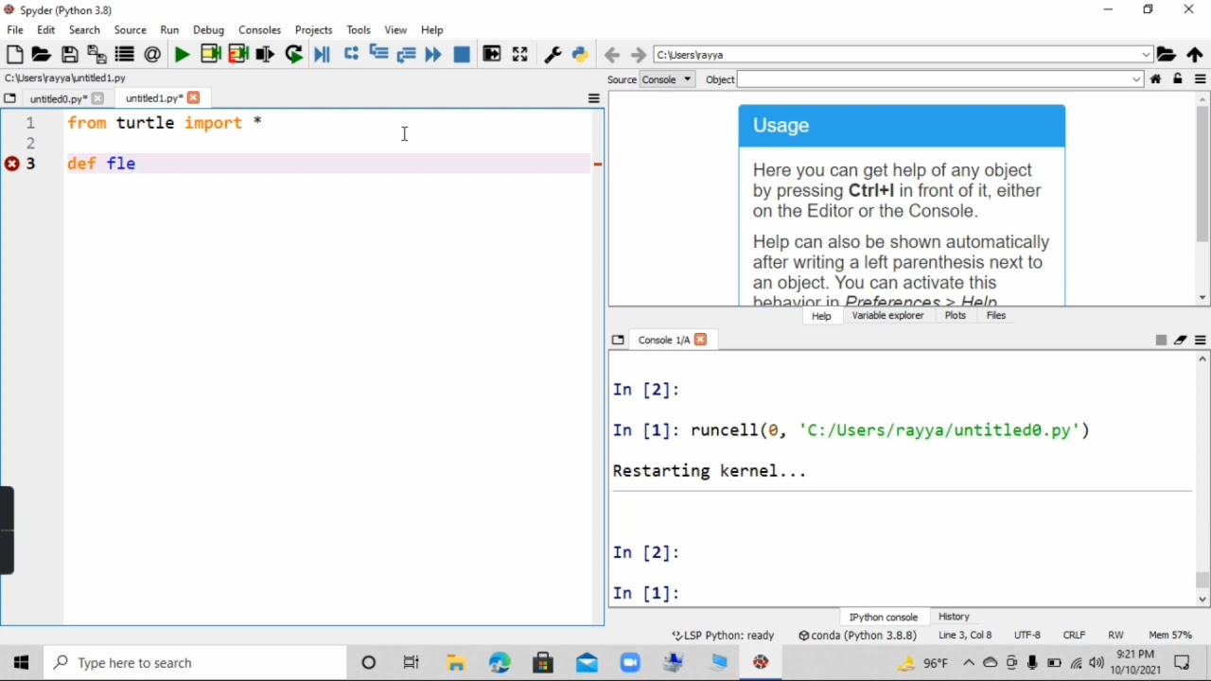Clear the console with the eraser icon
This screenshot has width=1211, height=681.
click(x=1181, y=340)
